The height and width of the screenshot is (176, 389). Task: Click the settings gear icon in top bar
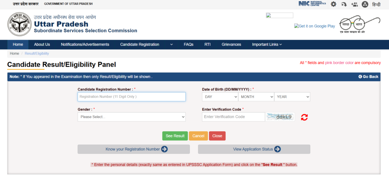pyautogui.click(x=334, y=4)
